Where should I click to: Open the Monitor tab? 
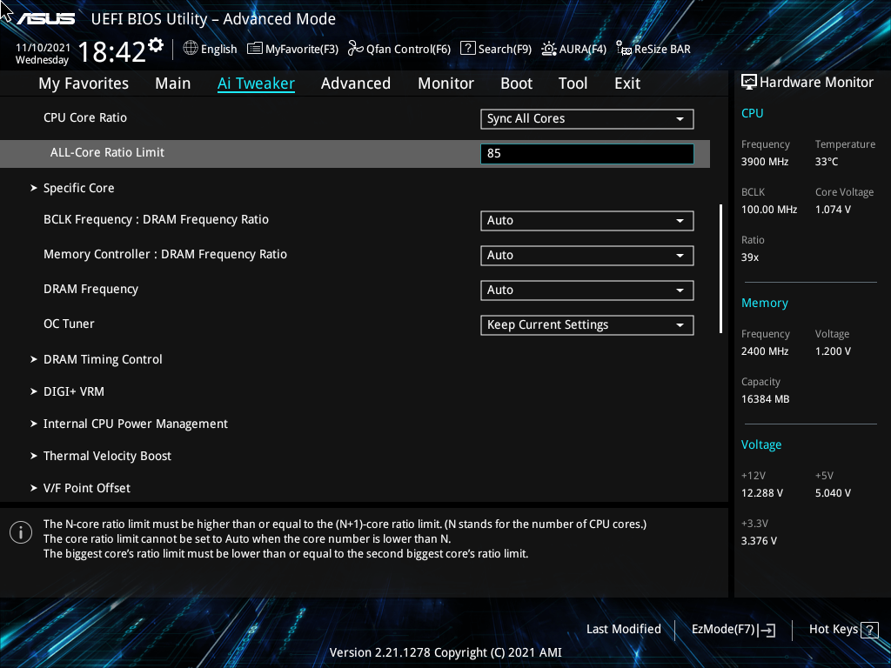point(446,83)
